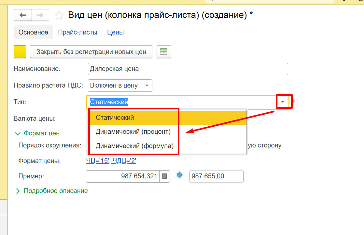This screenshot has height=235, width=364.
Task: Expand the Подробное описание section
Action: click(x=18, y=191)
